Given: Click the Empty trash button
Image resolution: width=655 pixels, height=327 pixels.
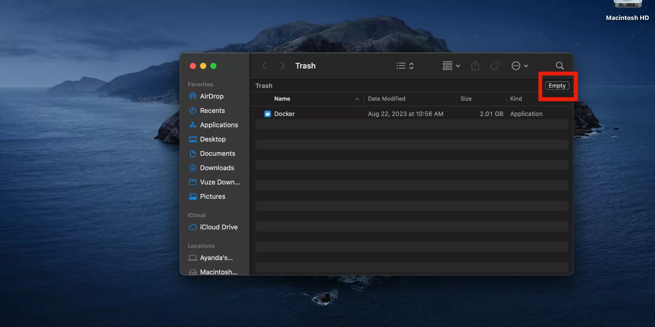Looking at the screenshot, I should [x=557, y=86].
